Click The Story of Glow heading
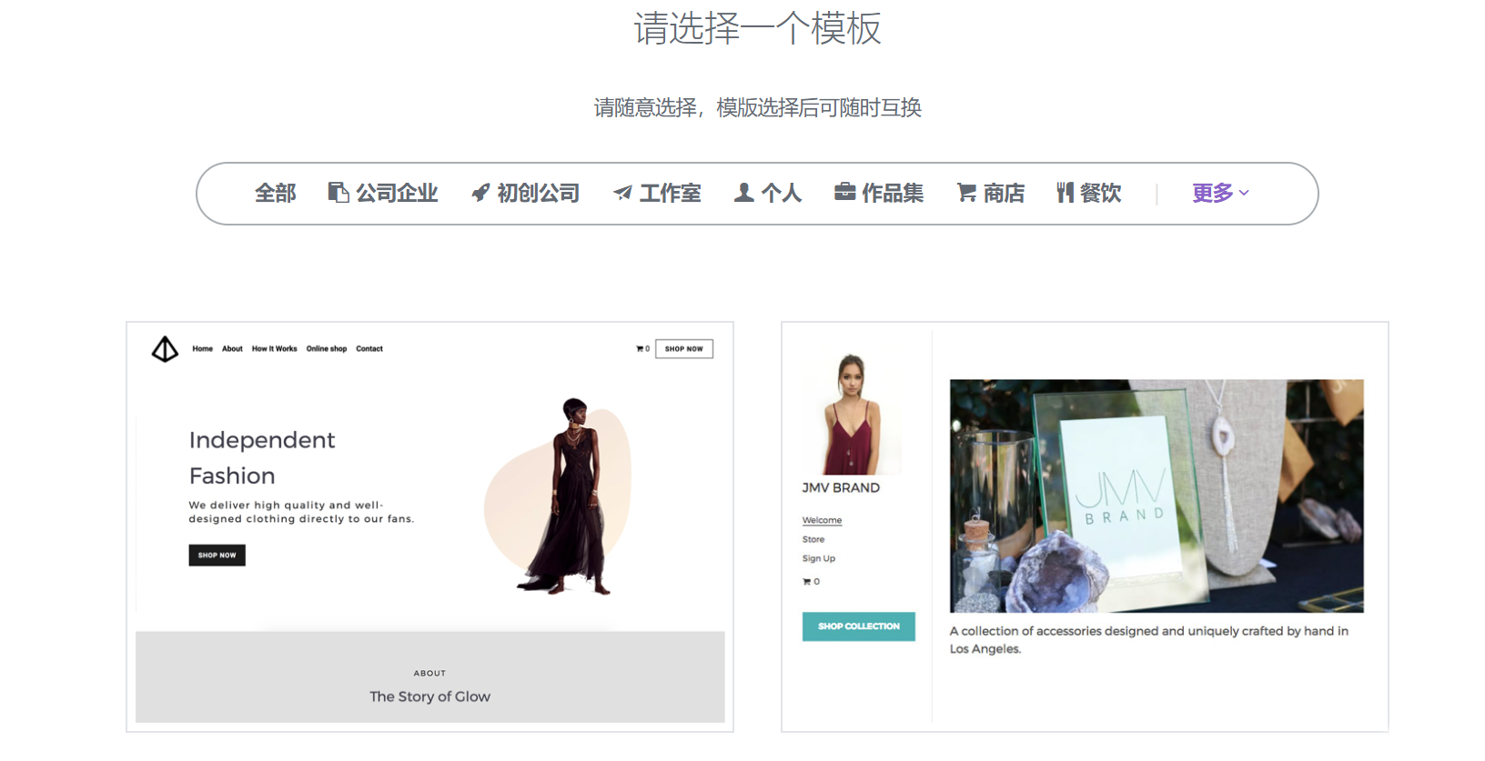1485x761 pixels. coord(429,696)
